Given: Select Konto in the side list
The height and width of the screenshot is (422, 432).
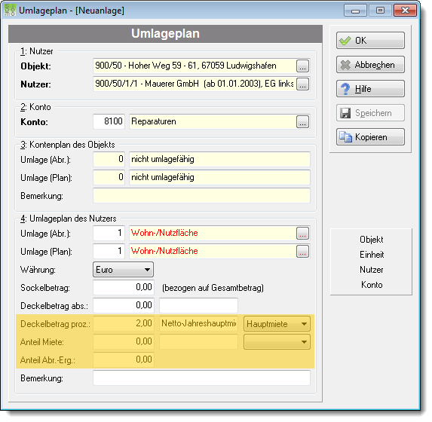Looking at the screenshot, I should point(372,285).
